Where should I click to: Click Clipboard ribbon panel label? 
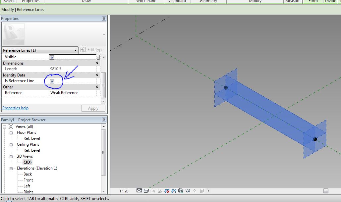pos(177,1)
